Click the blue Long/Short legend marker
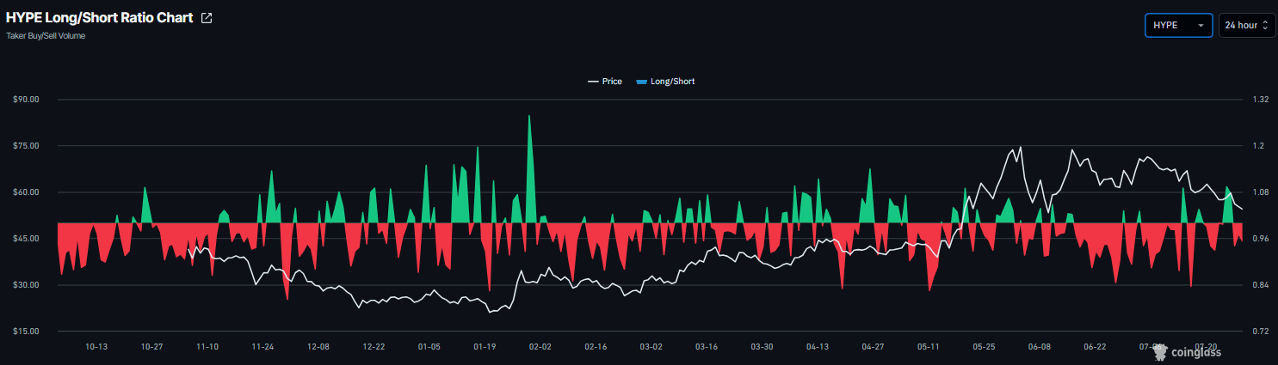This screenshot has height=365, width=1278. pyautogui.click(x=640, y=82)
